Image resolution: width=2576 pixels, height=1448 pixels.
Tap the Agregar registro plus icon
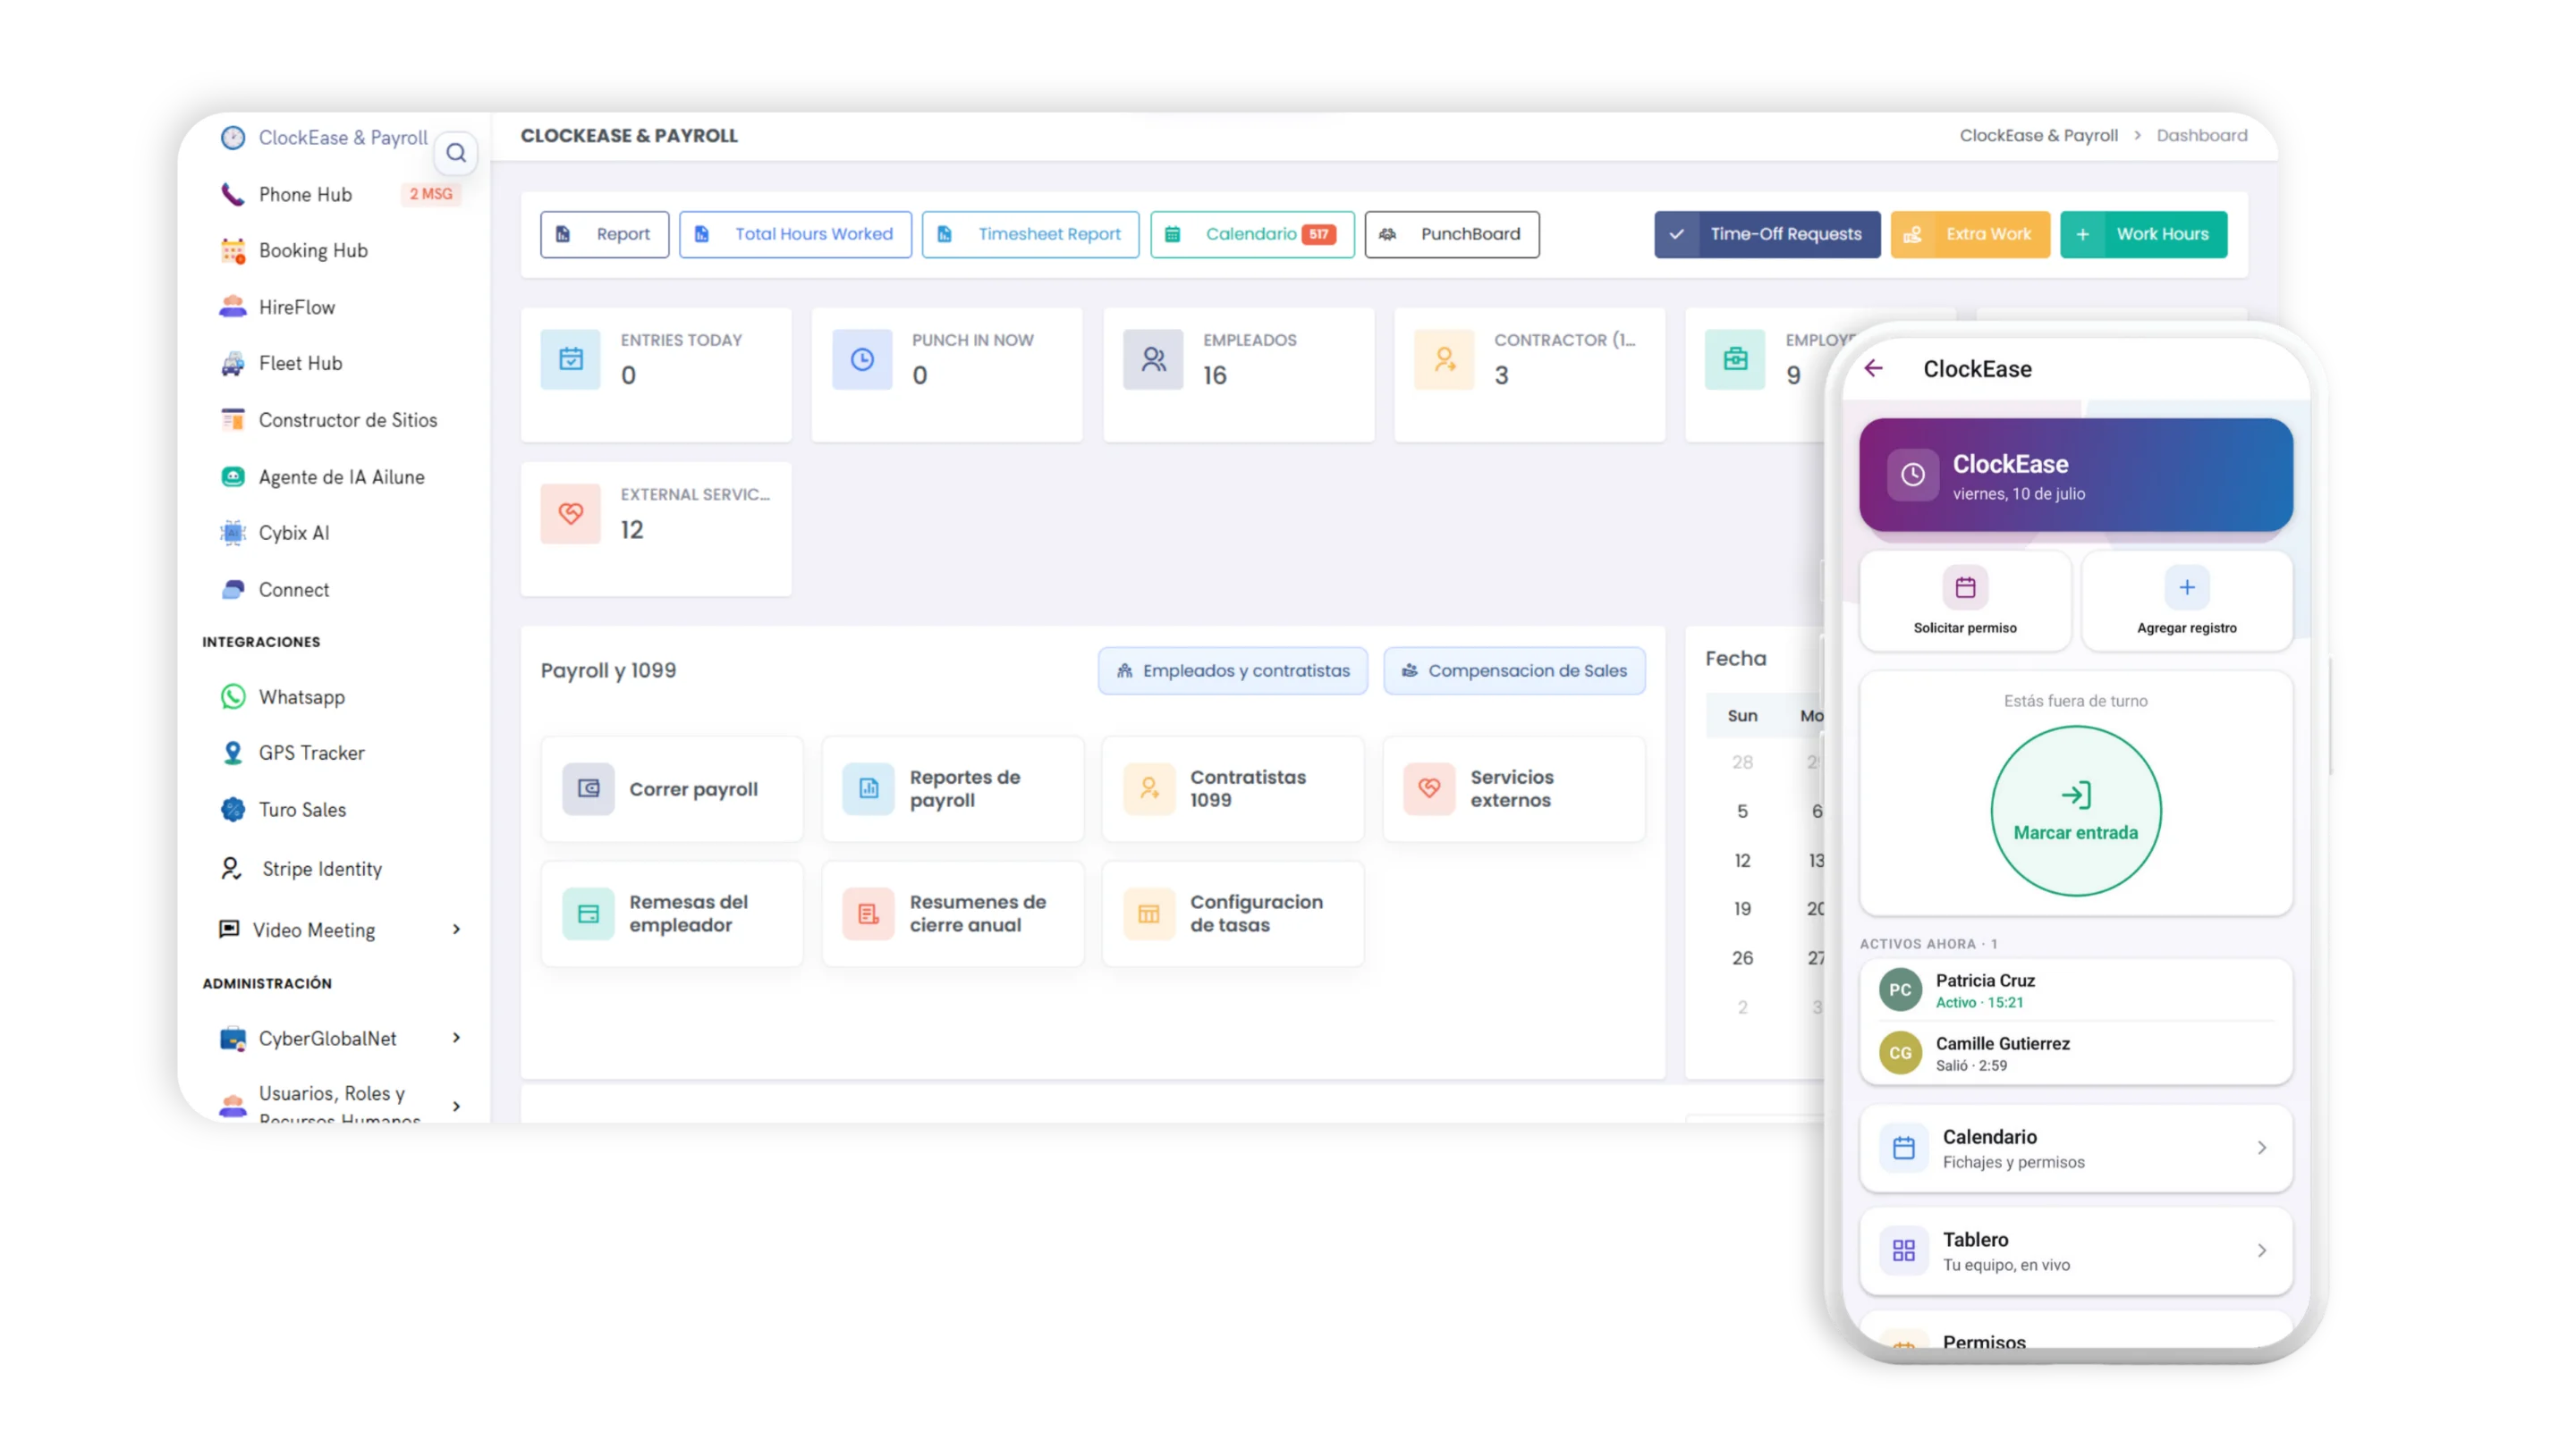(x=2187, y=587)
